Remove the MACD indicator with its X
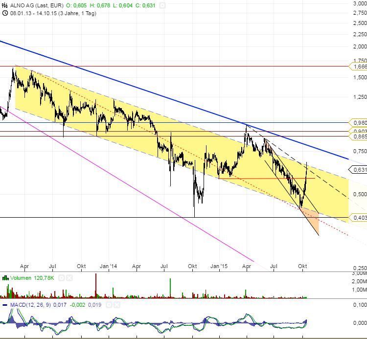Viewport: 367px width, 339px height. 117,305
